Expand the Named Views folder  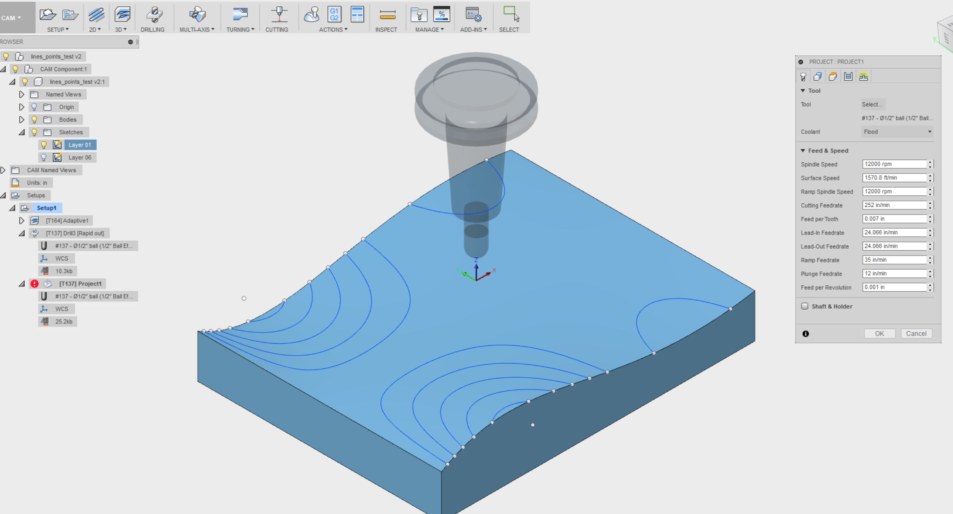(x=21, y=94)
